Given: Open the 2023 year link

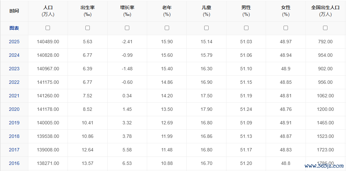Looking at the screenshot, I should coord(14,69).
